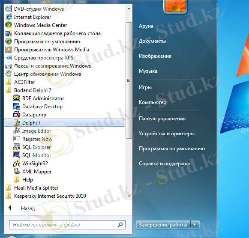The image size is (249, 238).
Task: Open the DVD-студия Windows icon
Action: click(x=9, y=9)
